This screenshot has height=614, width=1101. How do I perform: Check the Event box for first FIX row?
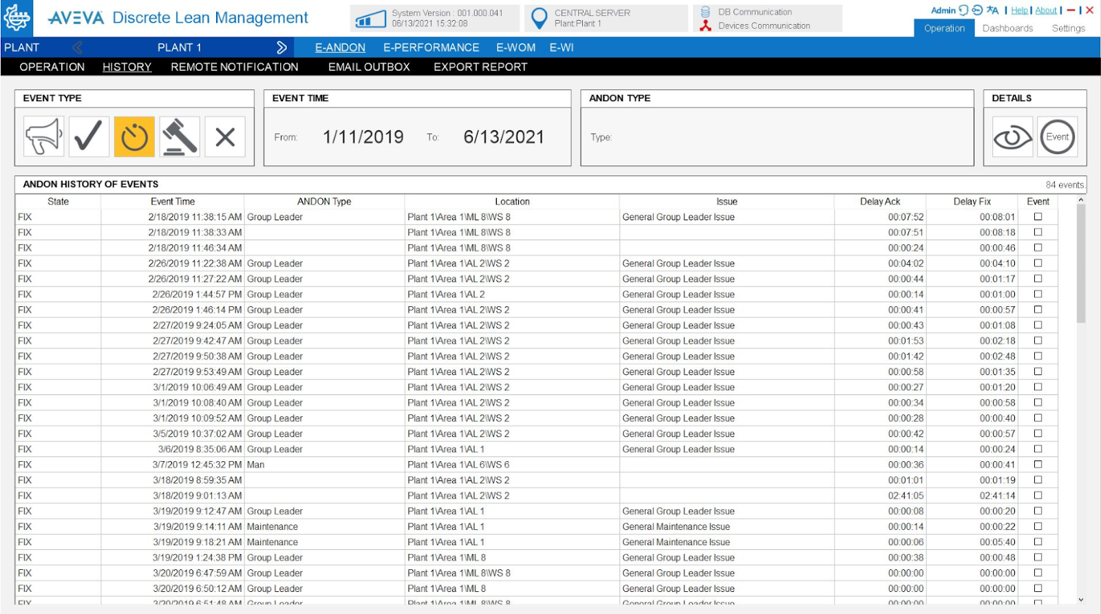pyautogui.click(x=1038, y=217)
